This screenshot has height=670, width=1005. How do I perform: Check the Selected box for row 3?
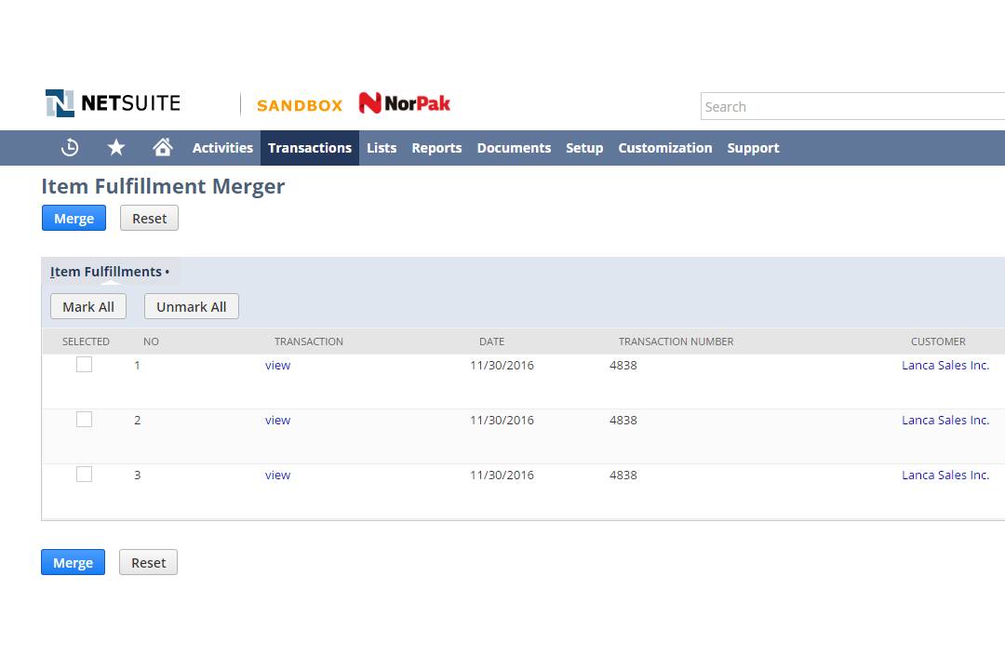click(x=84, y=475)
